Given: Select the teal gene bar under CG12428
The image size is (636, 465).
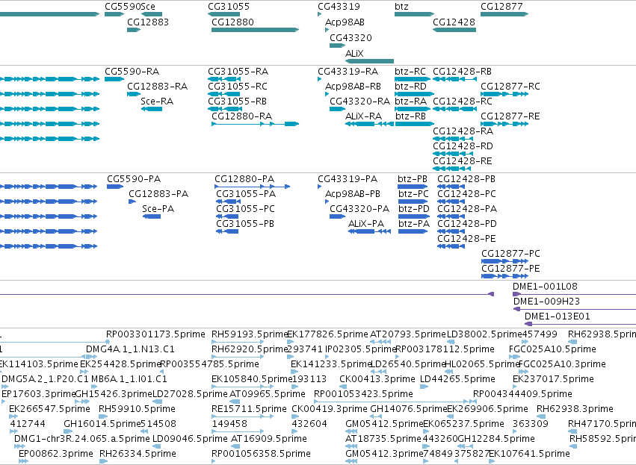Looking at the screenshot, I should 454,30.
